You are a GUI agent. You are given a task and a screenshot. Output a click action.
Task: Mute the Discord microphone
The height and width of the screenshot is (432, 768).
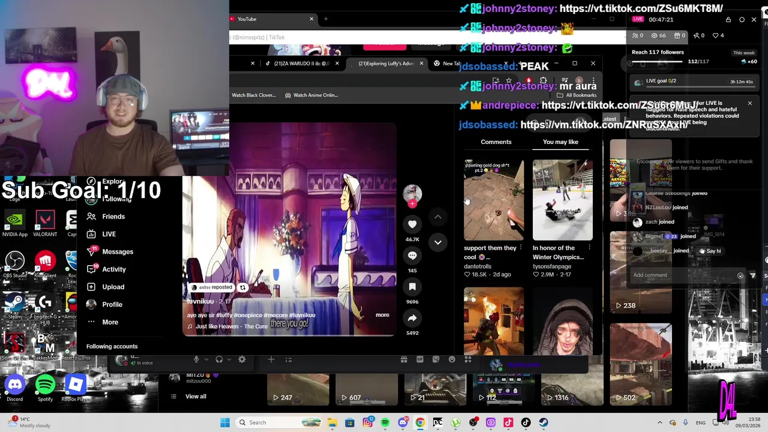(x=196, y=359)
